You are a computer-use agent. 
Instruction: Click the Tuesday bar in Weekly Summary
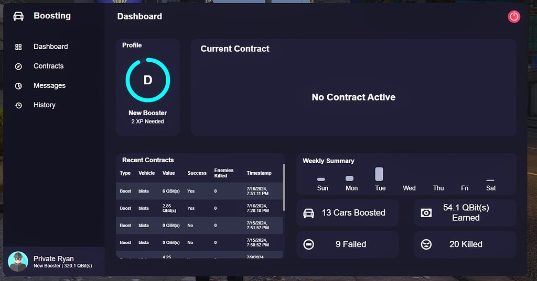click(x=379, y=174)
